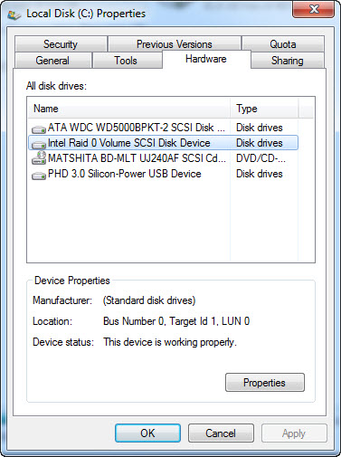The image size is (341, 457).
Task: Select Intel Raid 0 Volume SCSI Disk Device
Action: 163,143
